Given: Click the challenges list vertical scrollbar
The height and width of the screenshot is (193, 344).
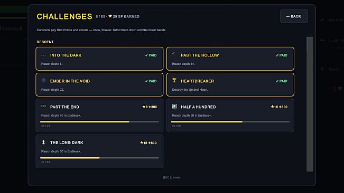Looking at the screenshot, I should (310, 104).
